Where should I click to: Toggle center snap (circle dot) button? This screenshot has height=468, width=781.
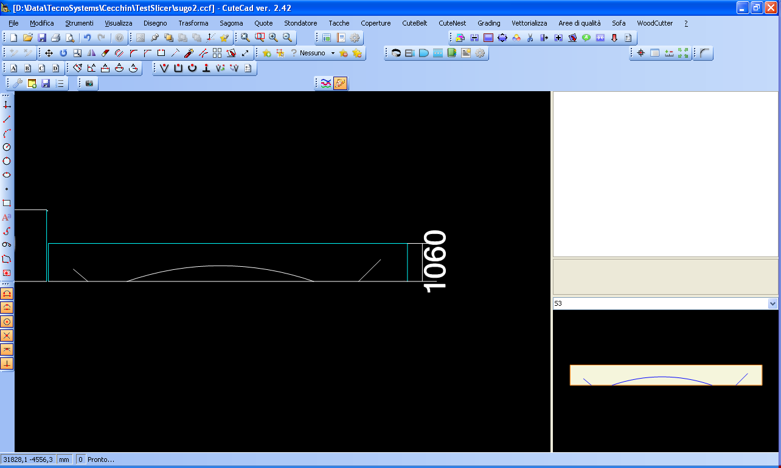(7, 322)
